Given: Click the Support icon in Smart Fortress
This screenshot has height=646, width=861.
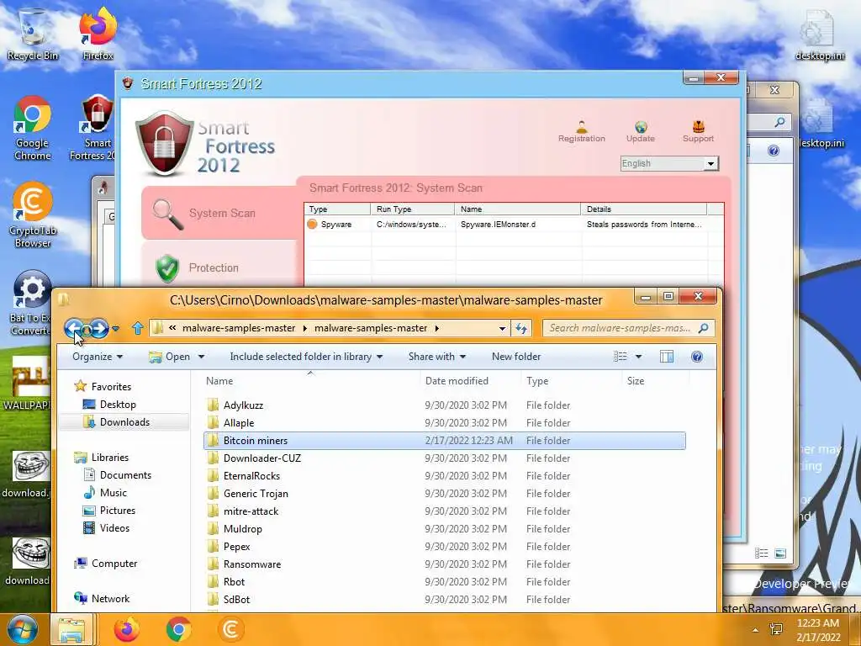Looking at the screenshot, I should tap(698, 131).
